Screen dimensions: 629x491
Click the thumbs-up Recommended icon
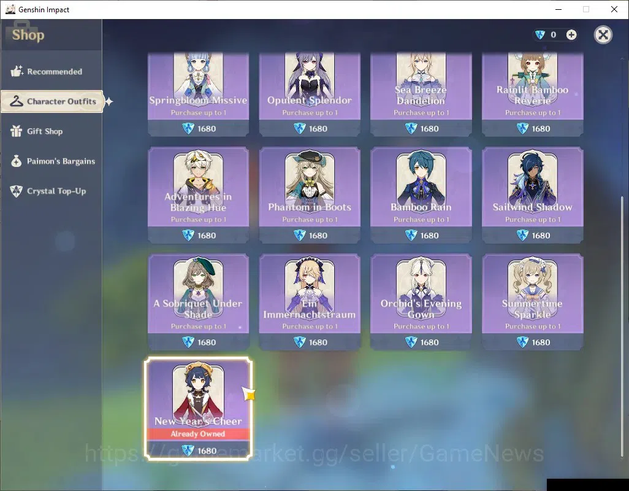pyautogui.click(x=17, y=71)
